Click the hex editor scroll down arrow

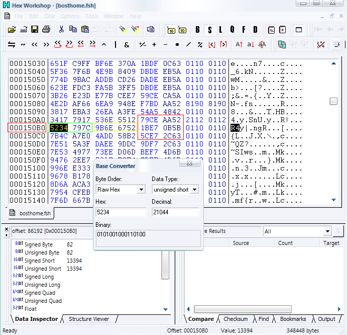tap(334, 200)
